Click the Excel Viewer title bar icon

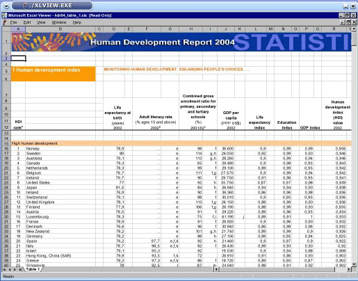[x=5, y=15]
